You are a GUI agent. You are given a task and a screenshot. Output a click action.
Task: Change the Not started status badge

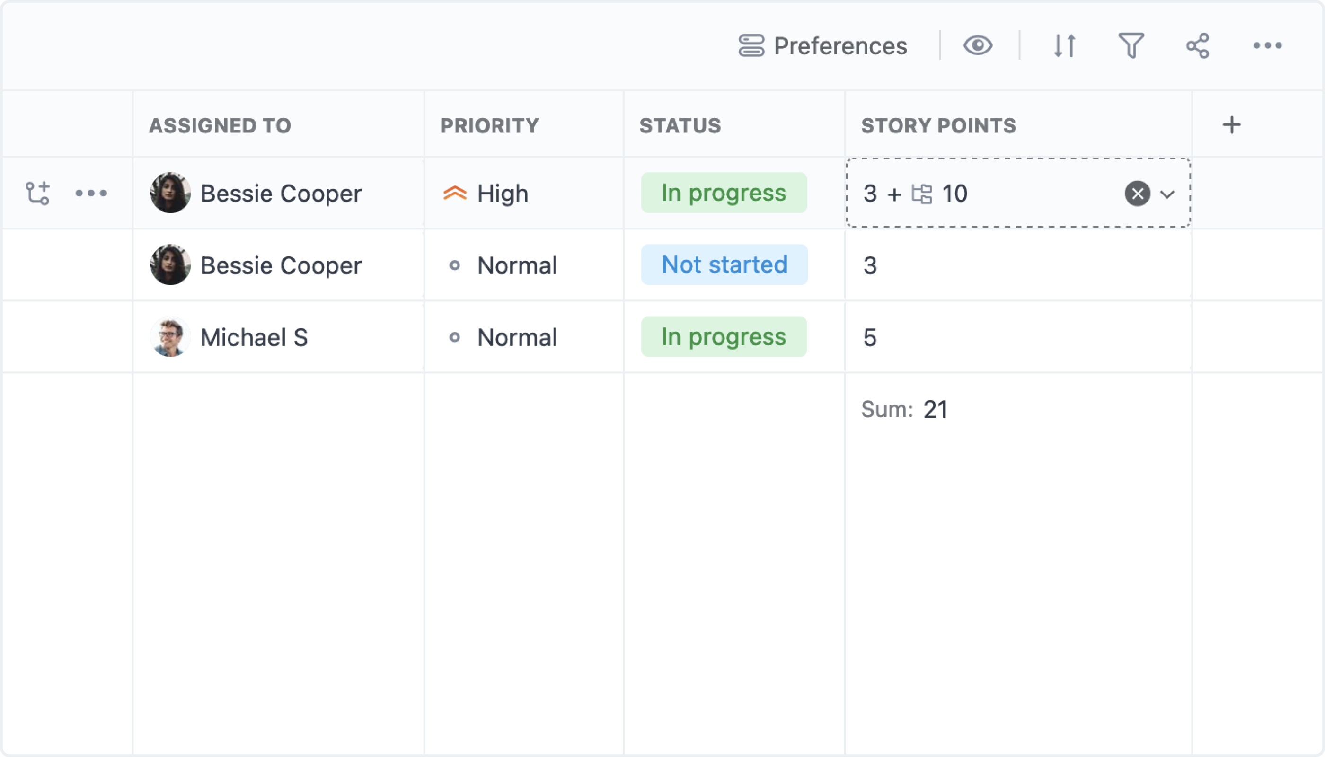point(724,264)
